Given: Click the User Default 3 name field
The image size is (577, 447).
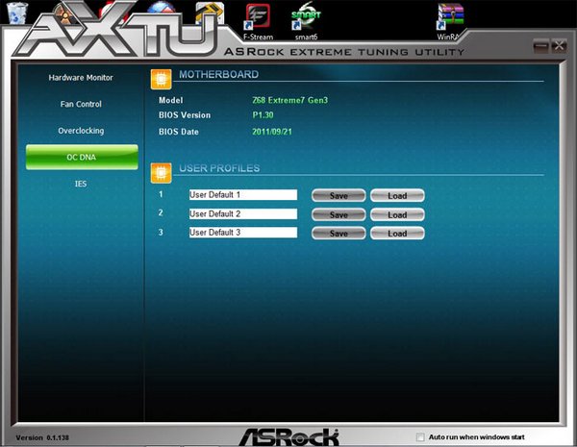Looking at the screenshot, I should pyautogui.click(x=243, y=233).
